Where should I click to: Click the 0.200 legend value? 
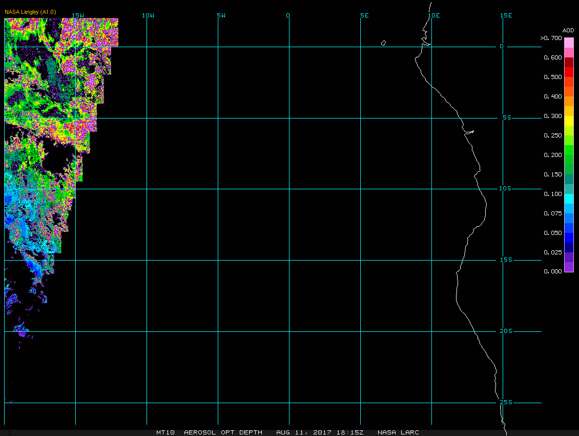click(x=553, y=155)
